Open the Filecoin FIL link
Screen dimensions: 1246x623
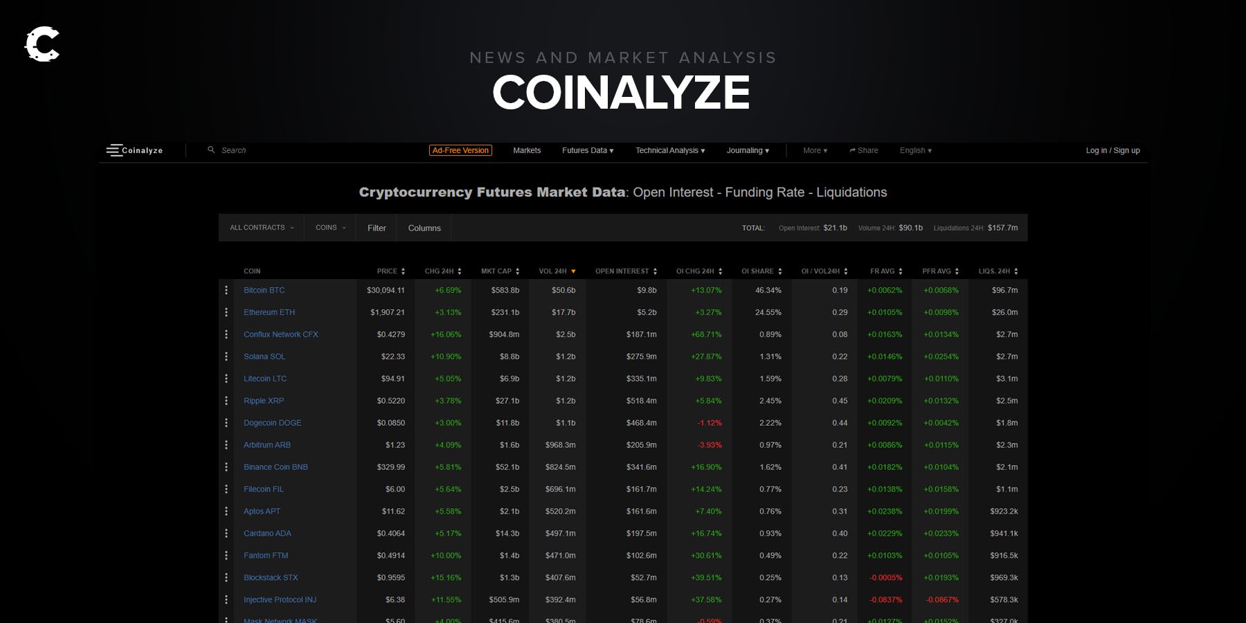pos(264,489)
